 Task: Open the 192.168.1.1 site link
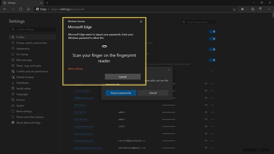pyautogui.click(x=80, y=112)
